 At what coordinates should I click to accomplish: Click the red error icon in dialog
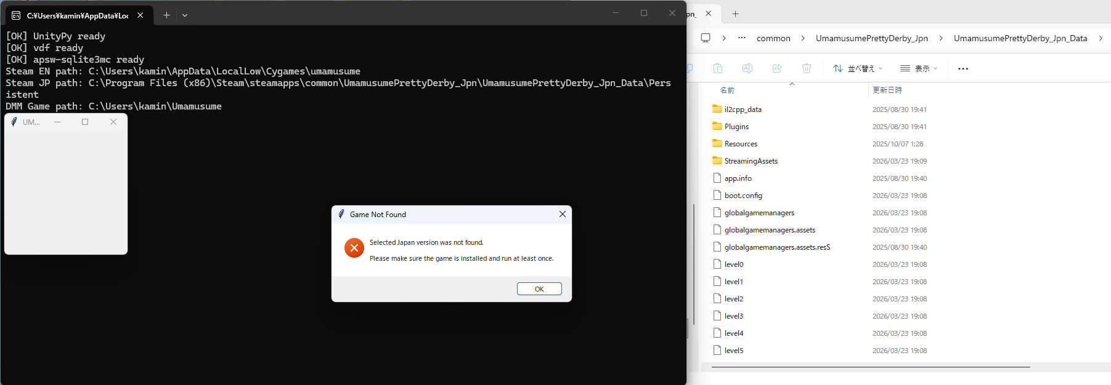(354, 248)
